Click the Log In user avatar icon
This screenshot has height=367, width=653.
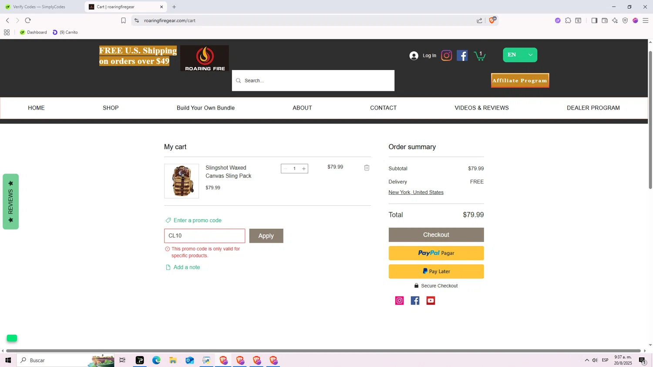[414, 56]
